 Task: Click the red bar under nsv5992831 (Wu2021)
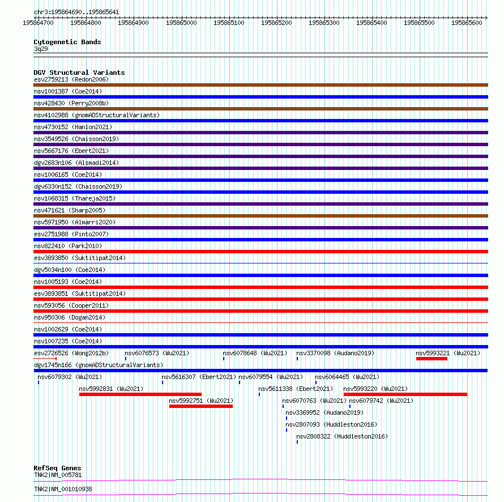(140, 394)
